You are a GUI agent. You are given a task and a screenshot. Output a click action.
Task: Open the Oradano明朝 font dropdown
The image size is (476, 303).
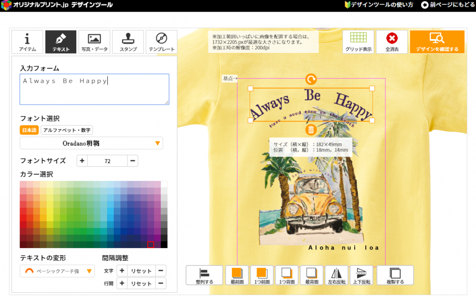(x=92, y=143)
